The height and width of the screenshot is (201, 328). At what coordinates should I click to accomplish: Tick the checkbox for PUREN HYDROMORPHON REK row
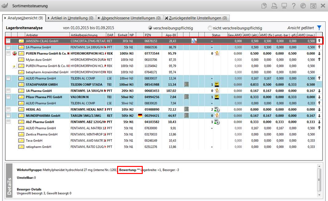click(8, 53)
